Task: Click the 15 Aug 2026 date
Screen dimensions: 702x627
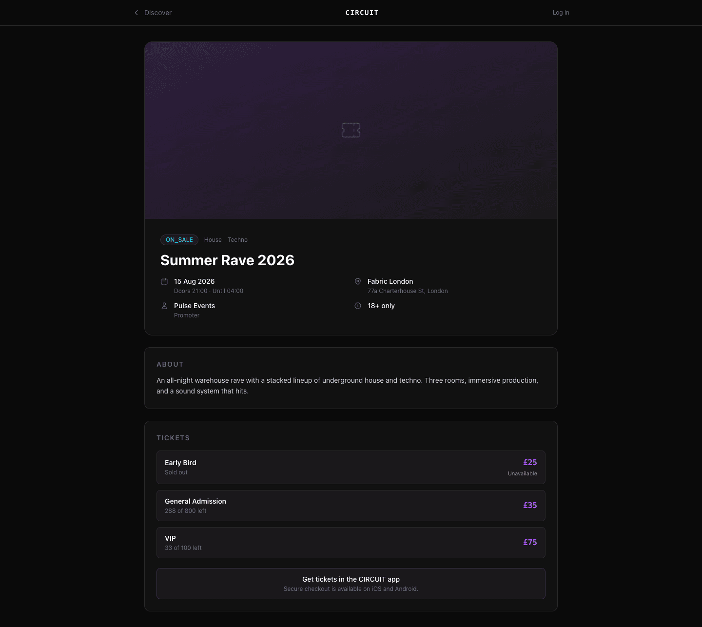Action: 194,281
